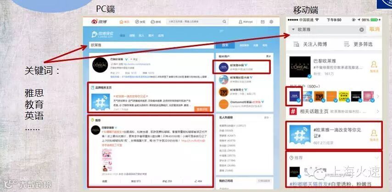Select the 关注人微博 filter on mobile

(x=310, y=44)
